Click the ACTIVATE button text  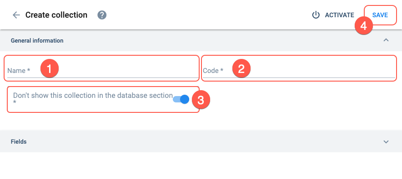[339, 15]
